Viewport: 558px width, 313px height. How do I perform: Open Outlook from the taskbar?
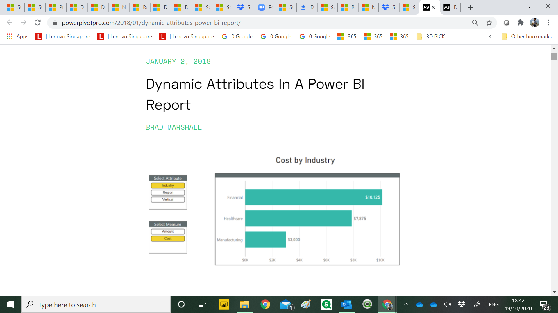click(x=347, y=304)
